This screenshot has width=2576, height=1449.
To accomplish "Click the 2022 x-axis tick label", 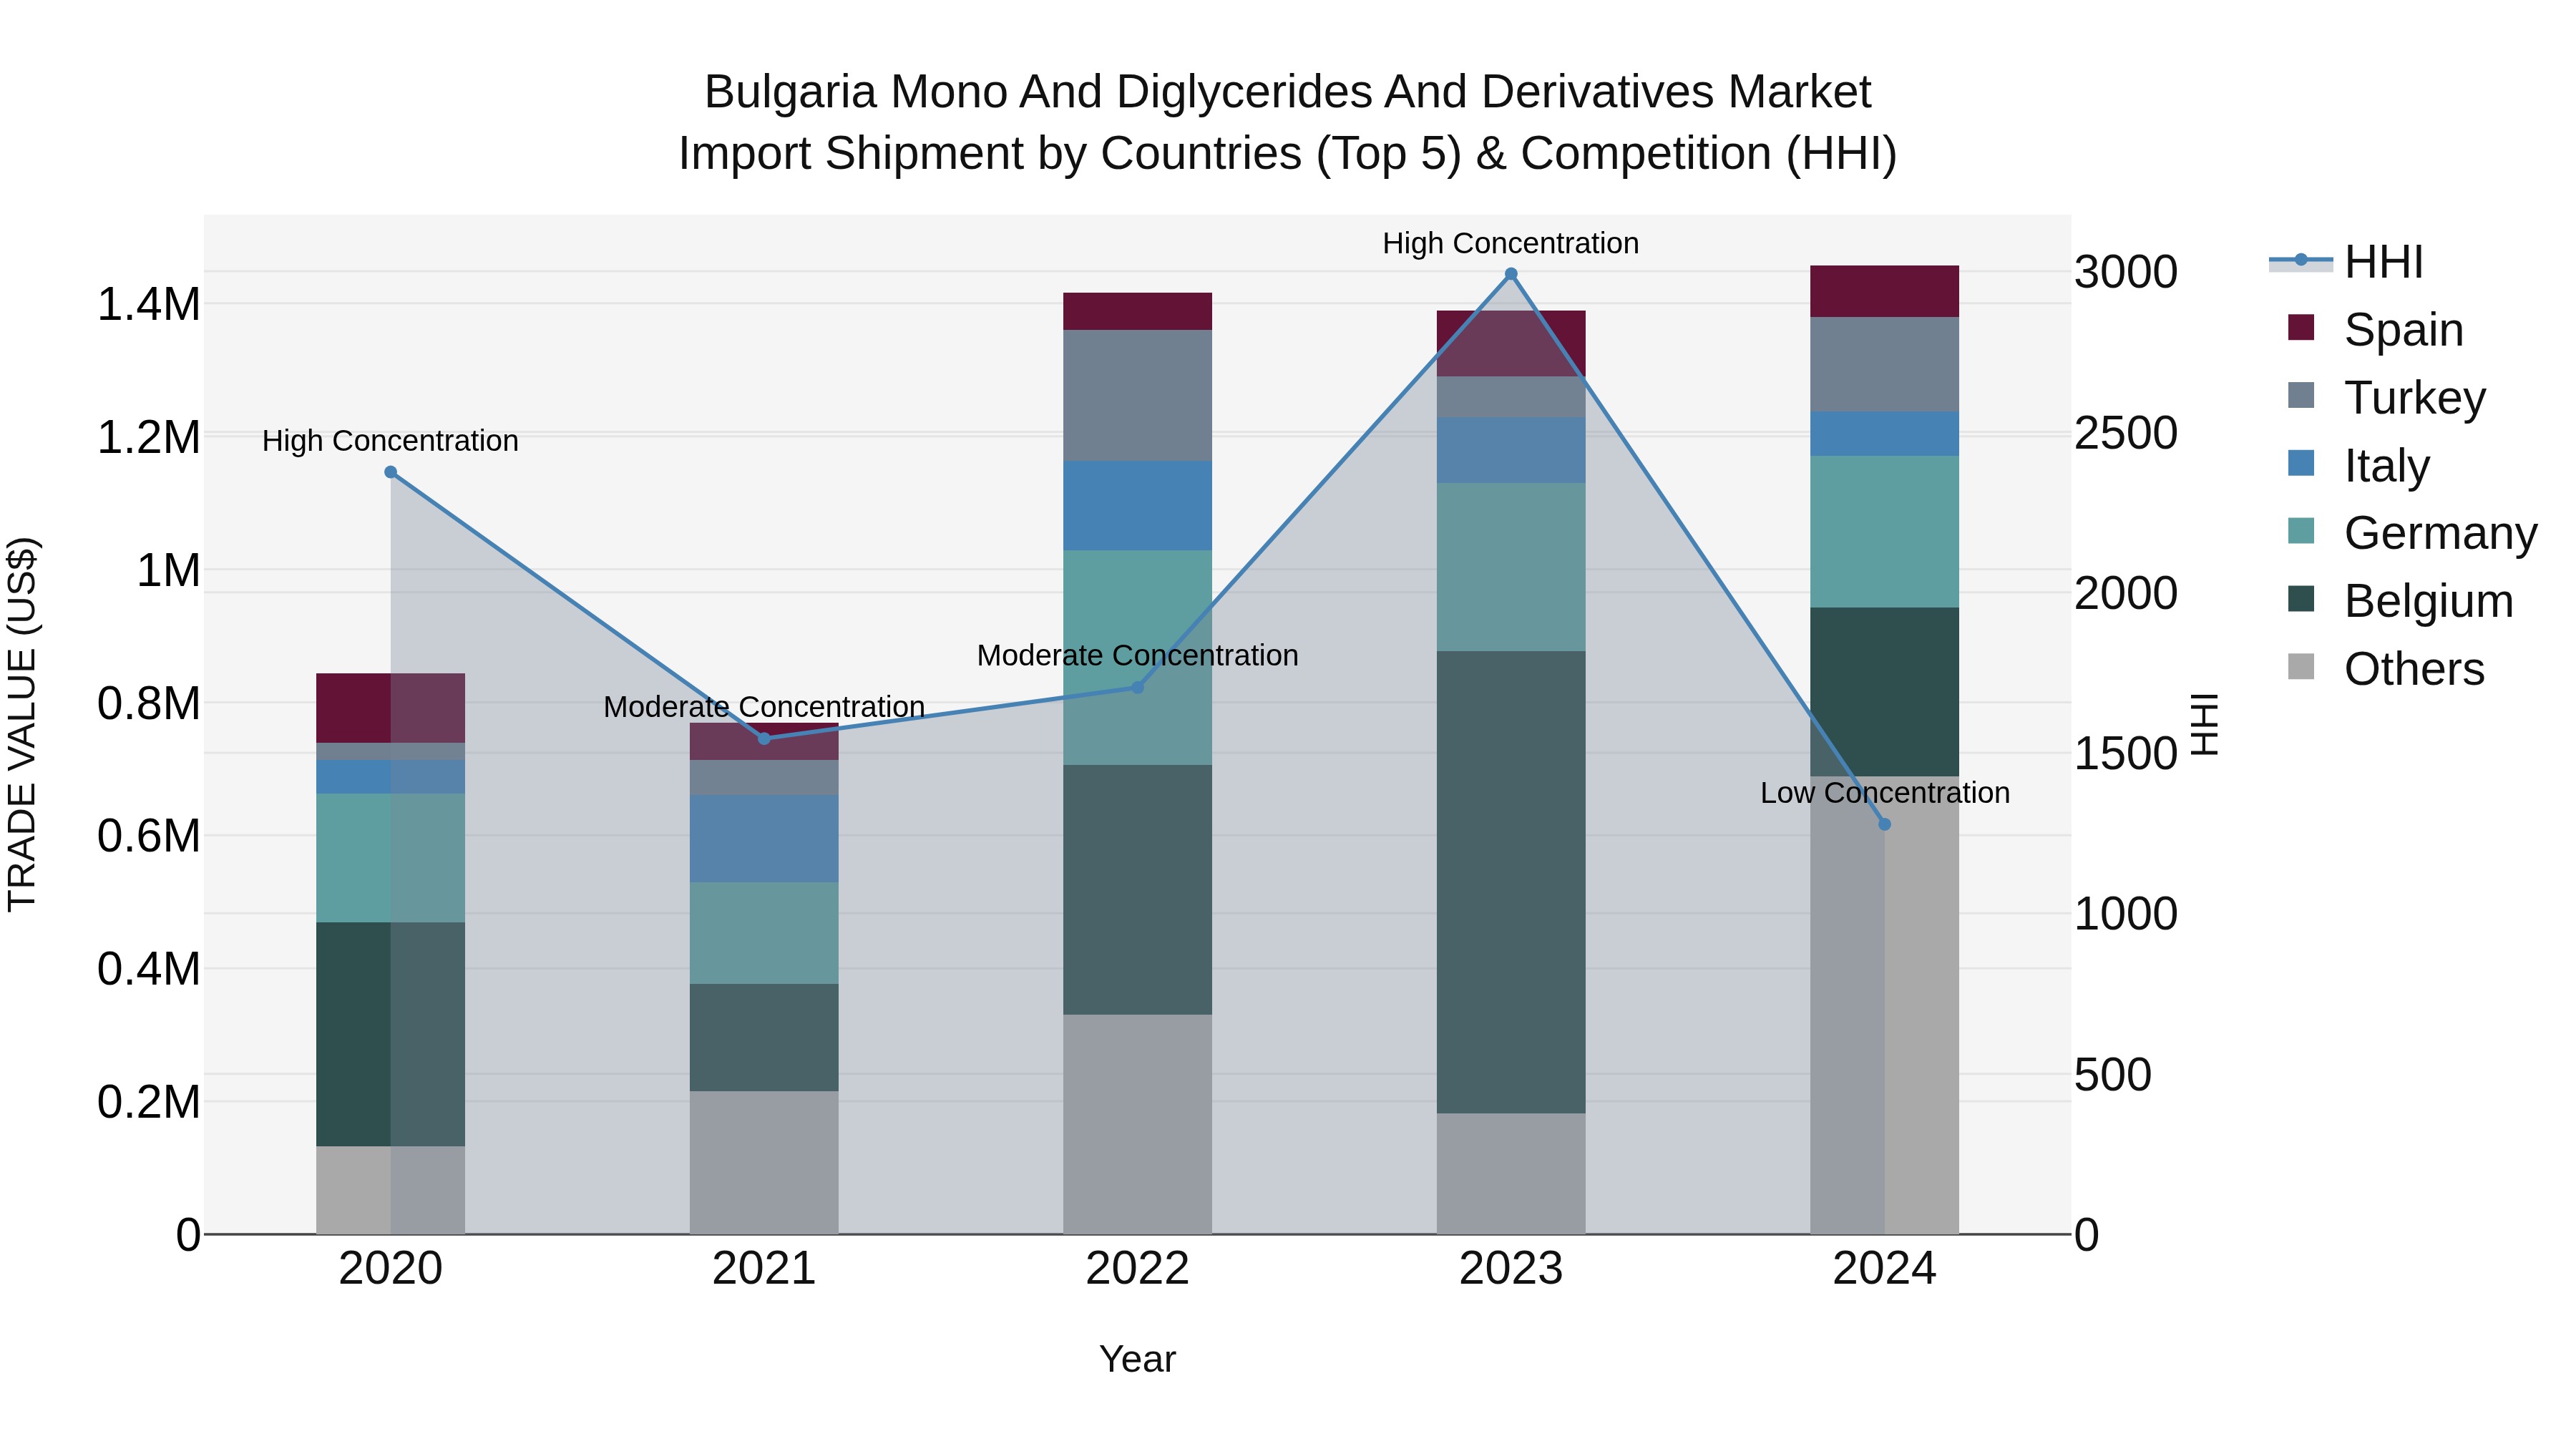I will 1137,1269.
